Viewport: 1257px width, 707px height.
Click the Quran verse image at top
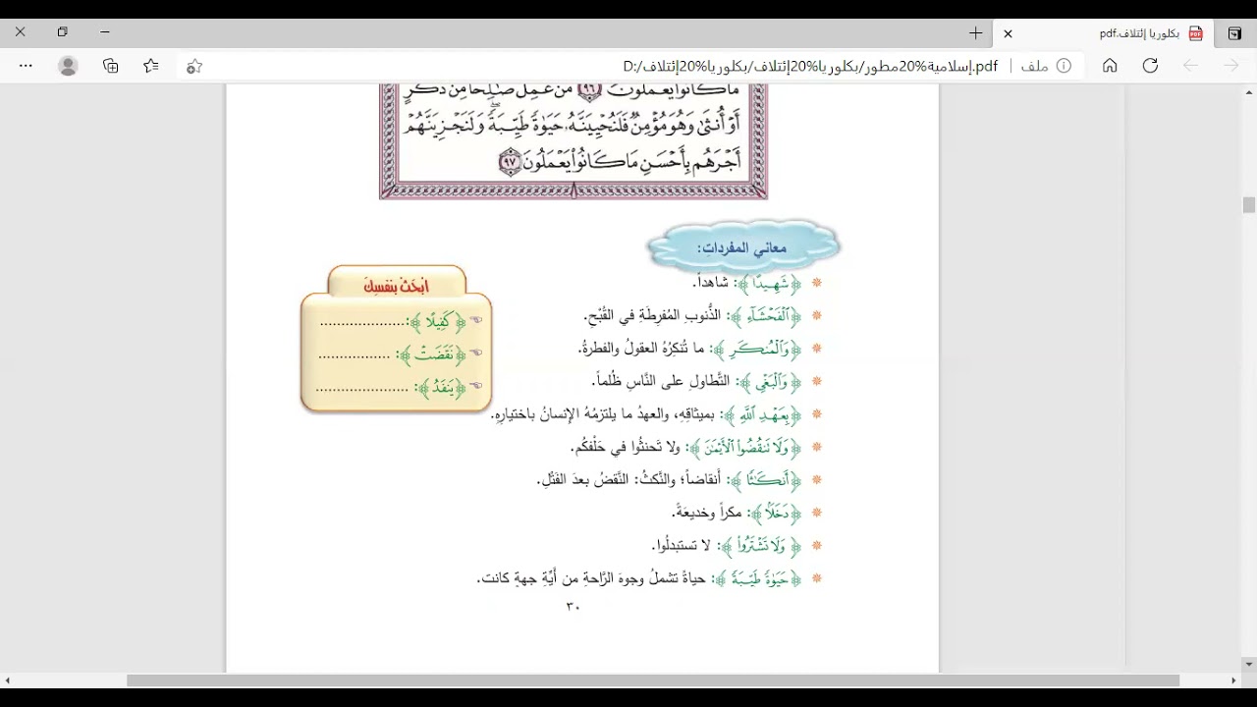(x=574, y=141)
